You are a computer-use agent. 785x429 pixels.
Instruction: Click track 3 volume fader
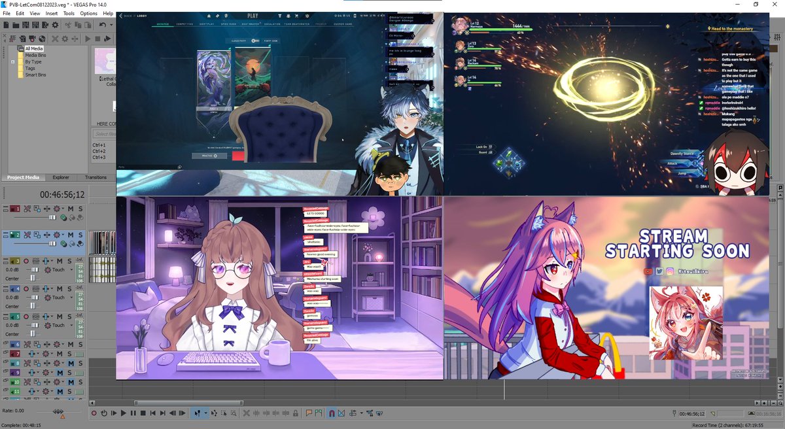click(x=33, y=269)
